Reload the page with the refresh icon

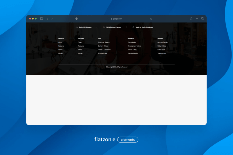point(151,19)
